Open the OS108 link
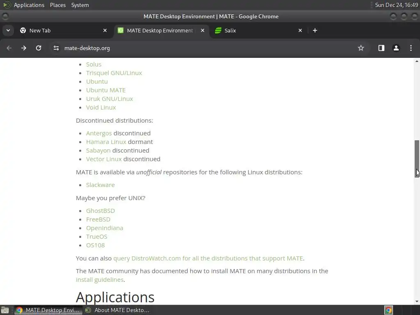The width and height of the screenshot is (420, 315). click(95, 245)
